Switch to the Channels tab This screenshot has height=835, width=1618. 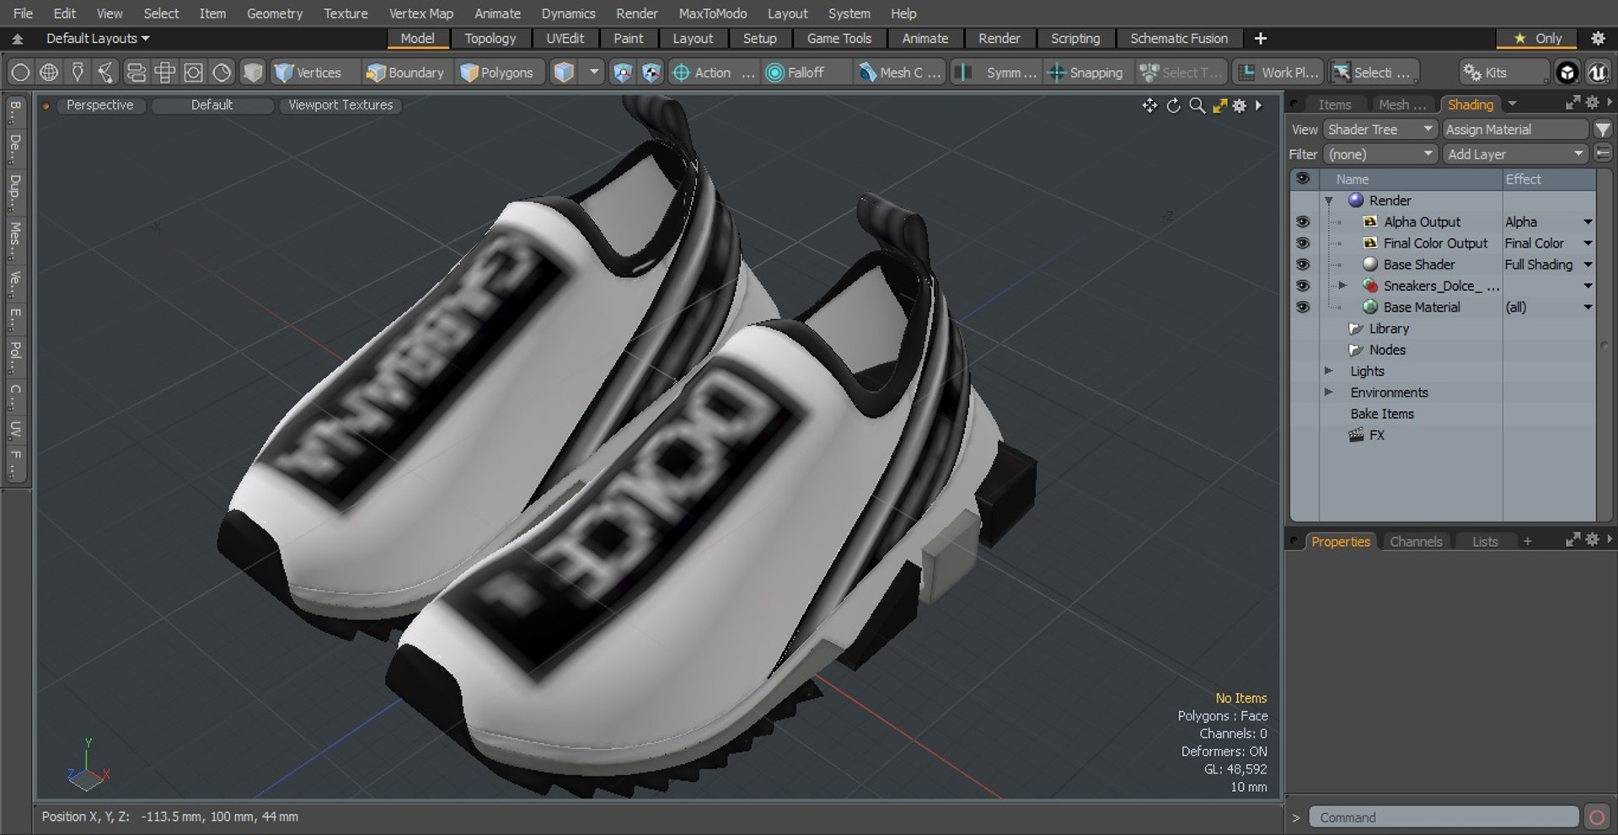coord(1416,542)
